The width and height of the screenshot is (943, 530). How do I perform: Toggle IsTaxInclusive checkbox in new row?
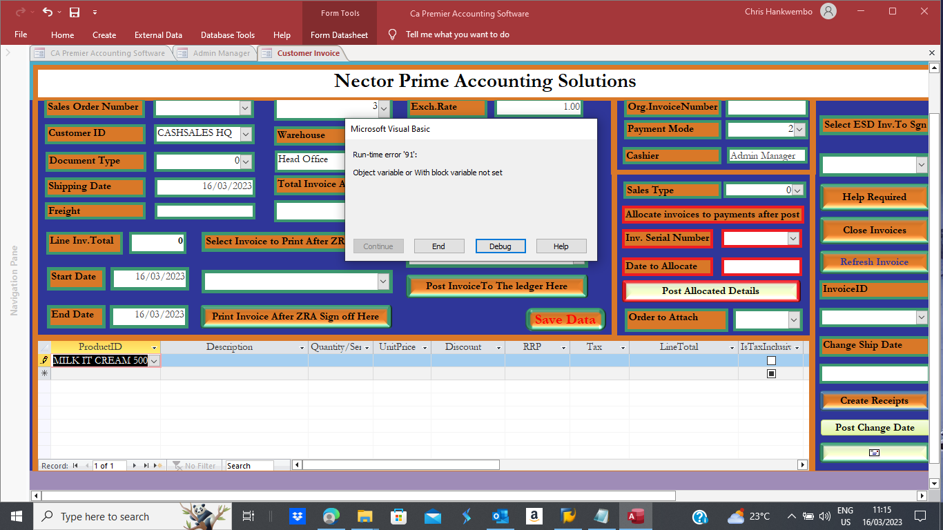(771, 373)
